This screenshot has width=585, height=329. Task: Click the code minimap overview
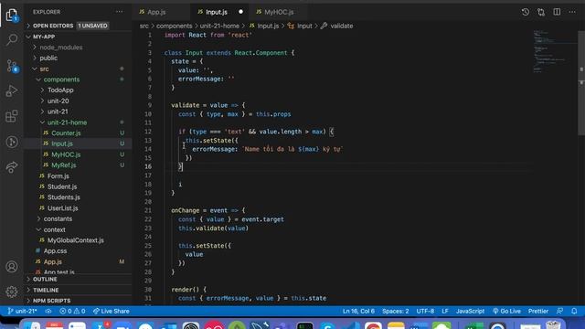(x=554, y=52)
